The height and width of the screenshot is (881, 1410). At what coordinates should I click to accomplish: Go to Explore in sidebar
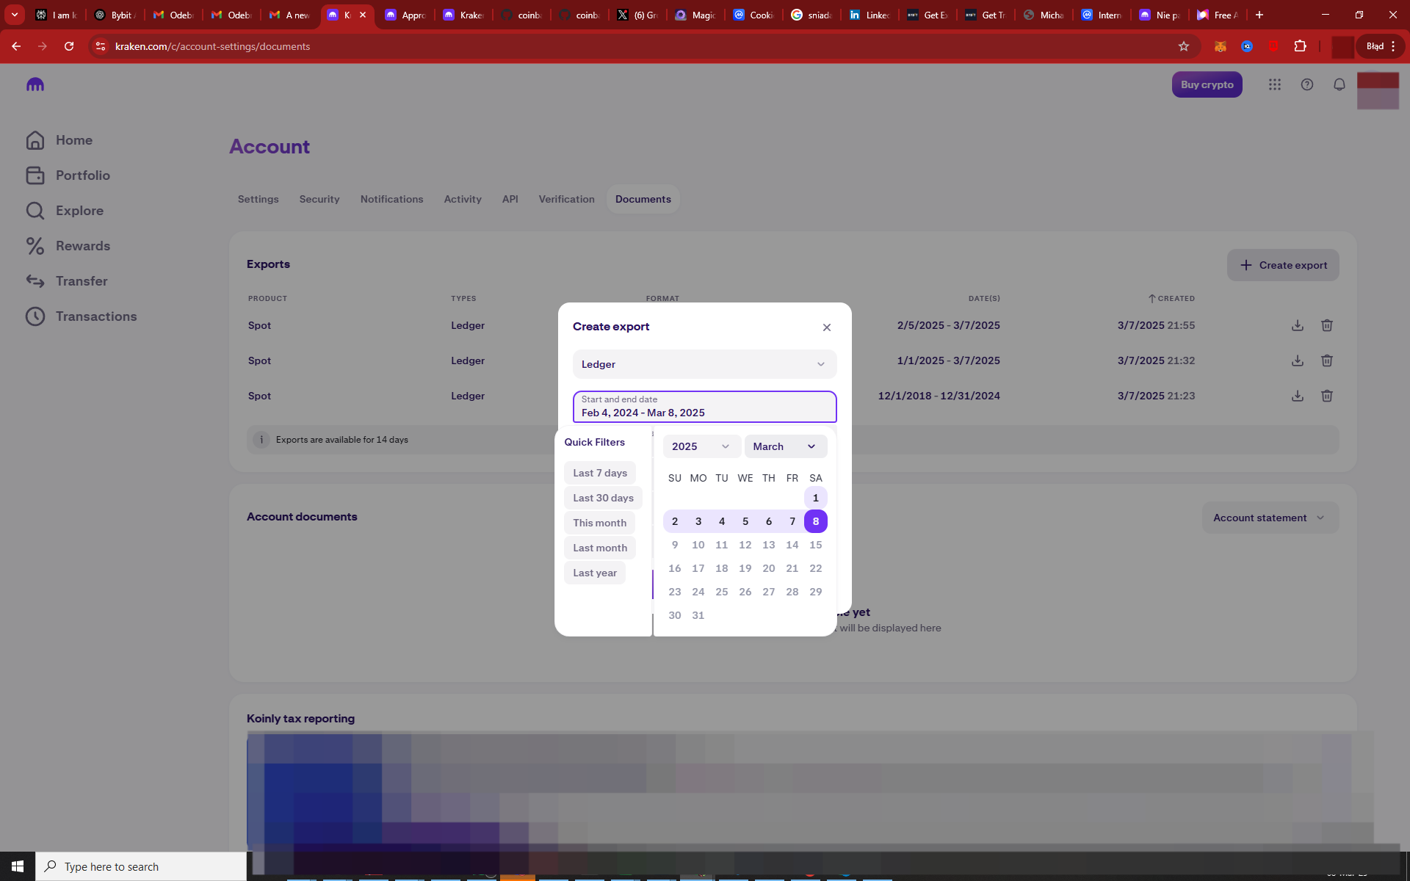[x=65, y=211]
